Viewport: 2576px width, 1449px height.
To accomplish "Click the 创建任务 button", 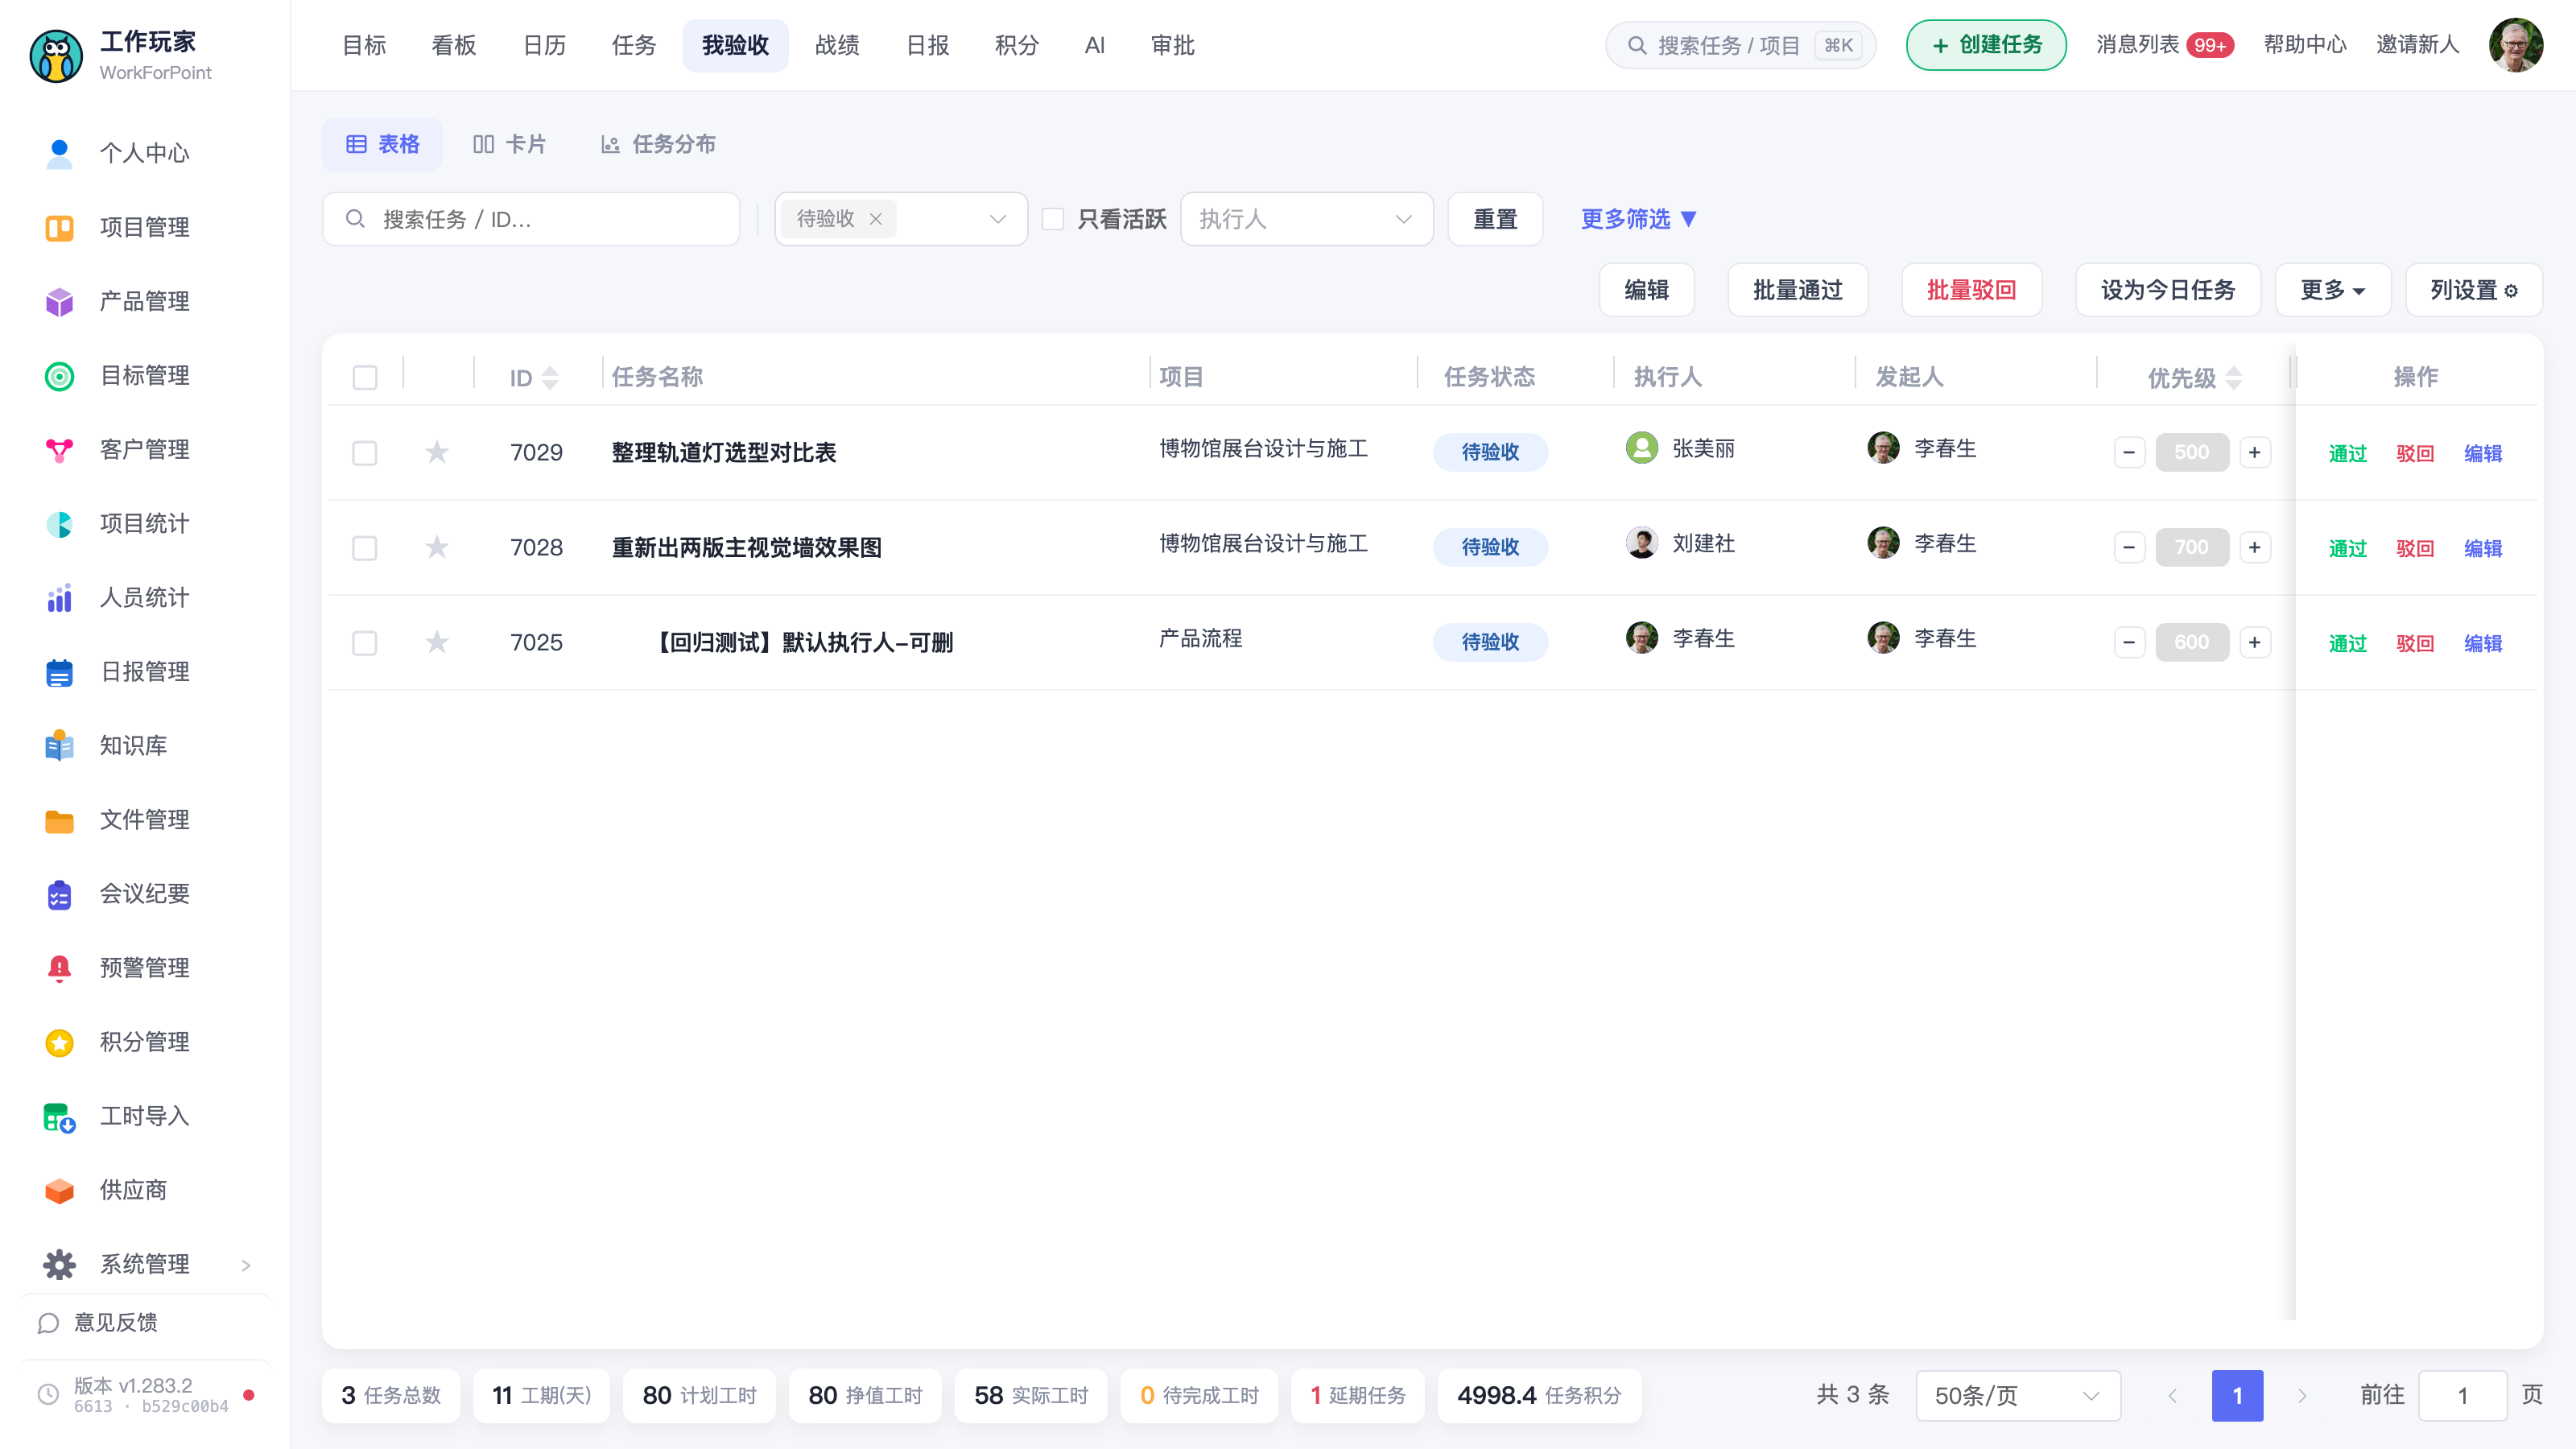I will [x=1986, y=45].
